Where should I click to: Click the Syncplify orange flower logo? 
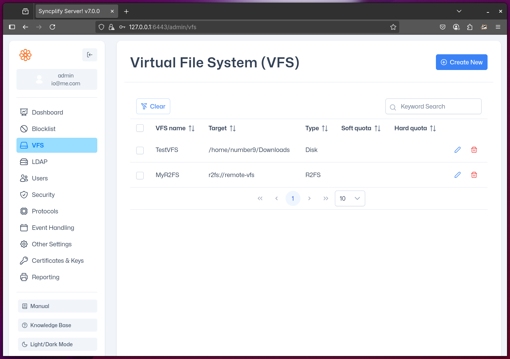click(x=25, y=55)
